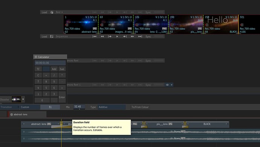Select abstract-lens segment in timeline

pos(41,124)
